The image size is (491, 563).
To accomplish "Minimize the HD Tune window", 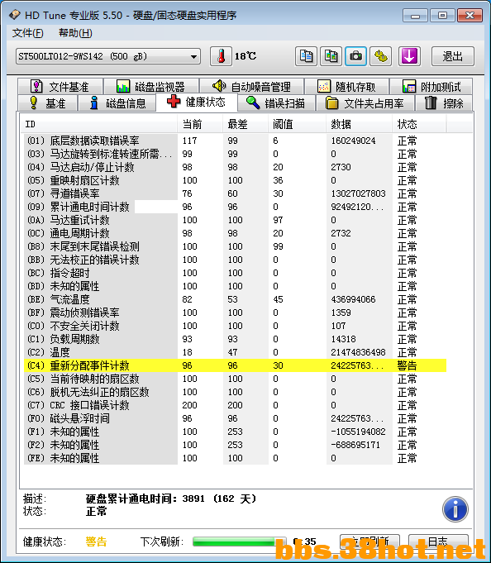I will point(415,16).
